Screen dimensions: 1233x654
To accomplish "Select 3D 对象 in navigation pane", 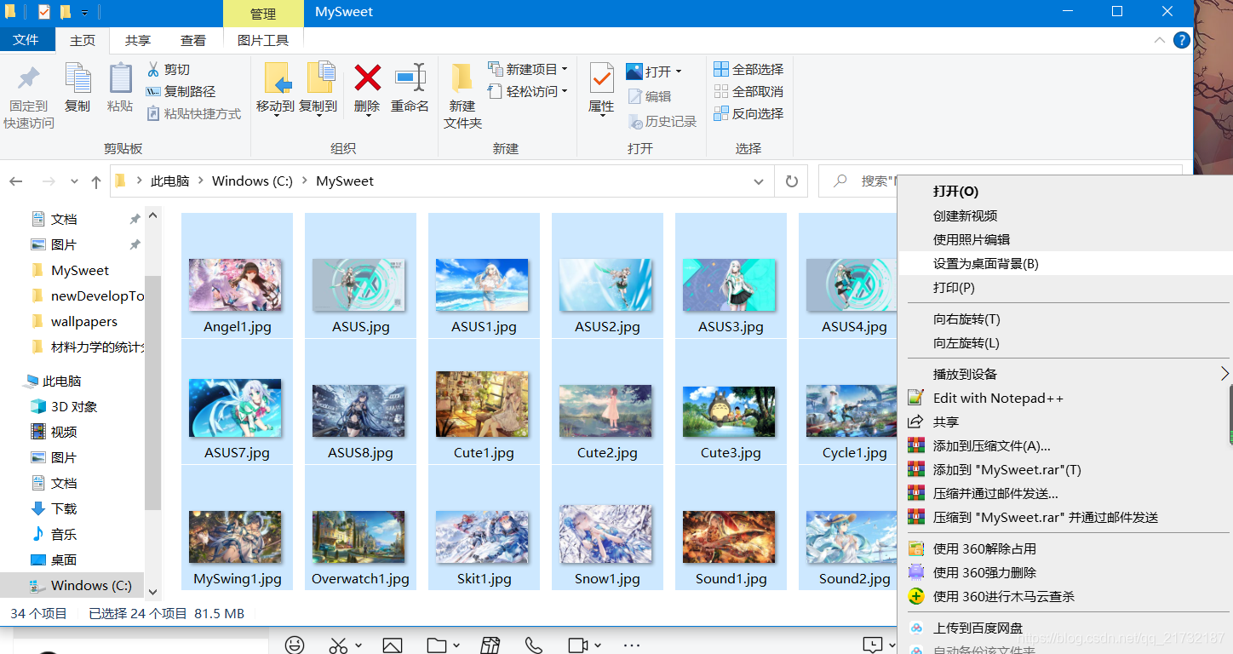I will [74, 406].
